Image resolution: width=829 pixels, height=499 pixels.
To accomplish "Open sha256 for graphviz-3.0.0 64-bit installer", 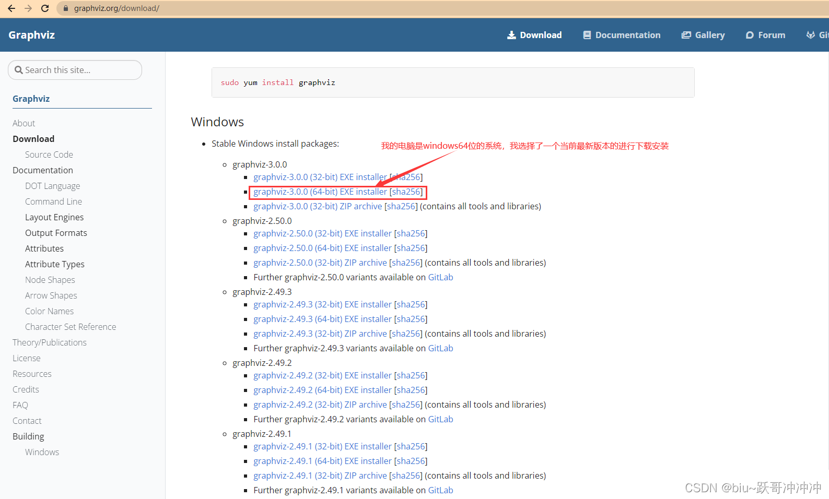I will click(x=406, y=192).
